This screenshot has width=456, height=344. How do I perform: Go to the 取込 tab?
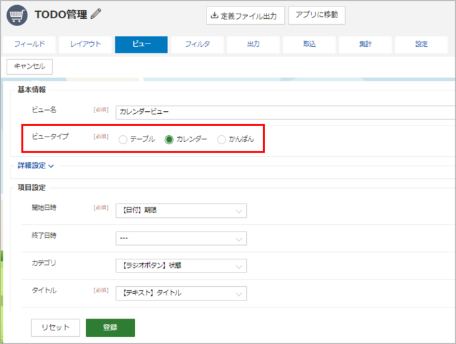(309, 44)
